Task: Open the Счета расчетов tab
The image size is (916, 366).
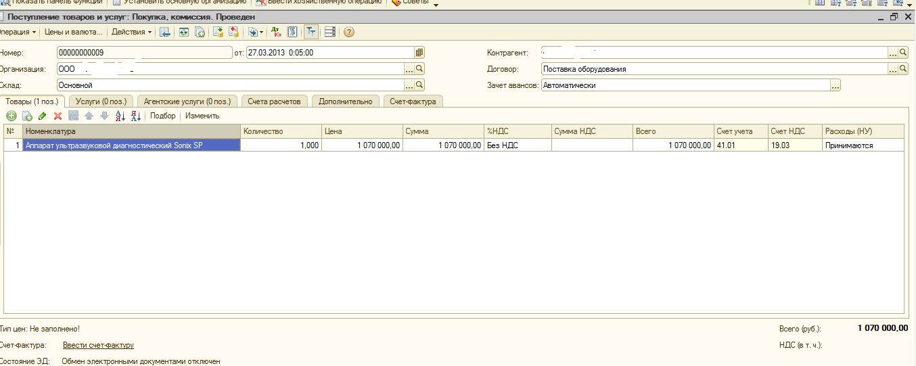Action: pyautogui.click(x=274, y=101)
